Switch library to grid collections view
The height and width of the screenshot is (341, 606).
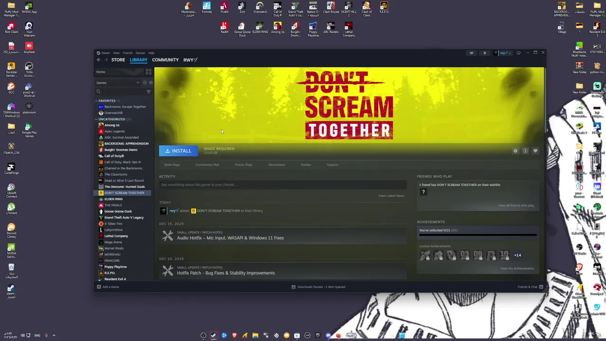(x=148, y=72)
